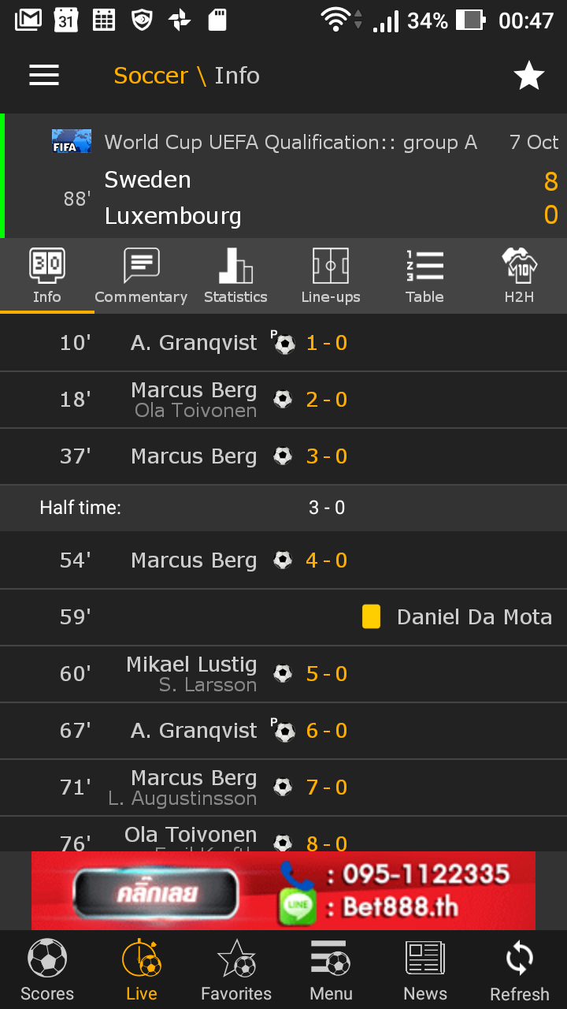Tap the FIFA competition logo
Image resolution: width=567 pixels, height=1009 pixels.
point(72,141)
